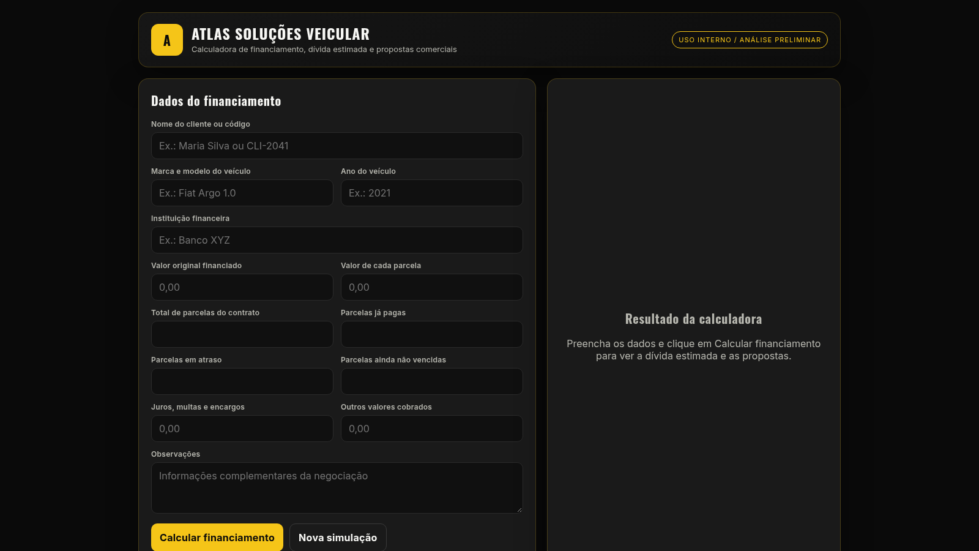
Task: Click the "Valor de cada parcela" input
Action: (x=432, y=287)
